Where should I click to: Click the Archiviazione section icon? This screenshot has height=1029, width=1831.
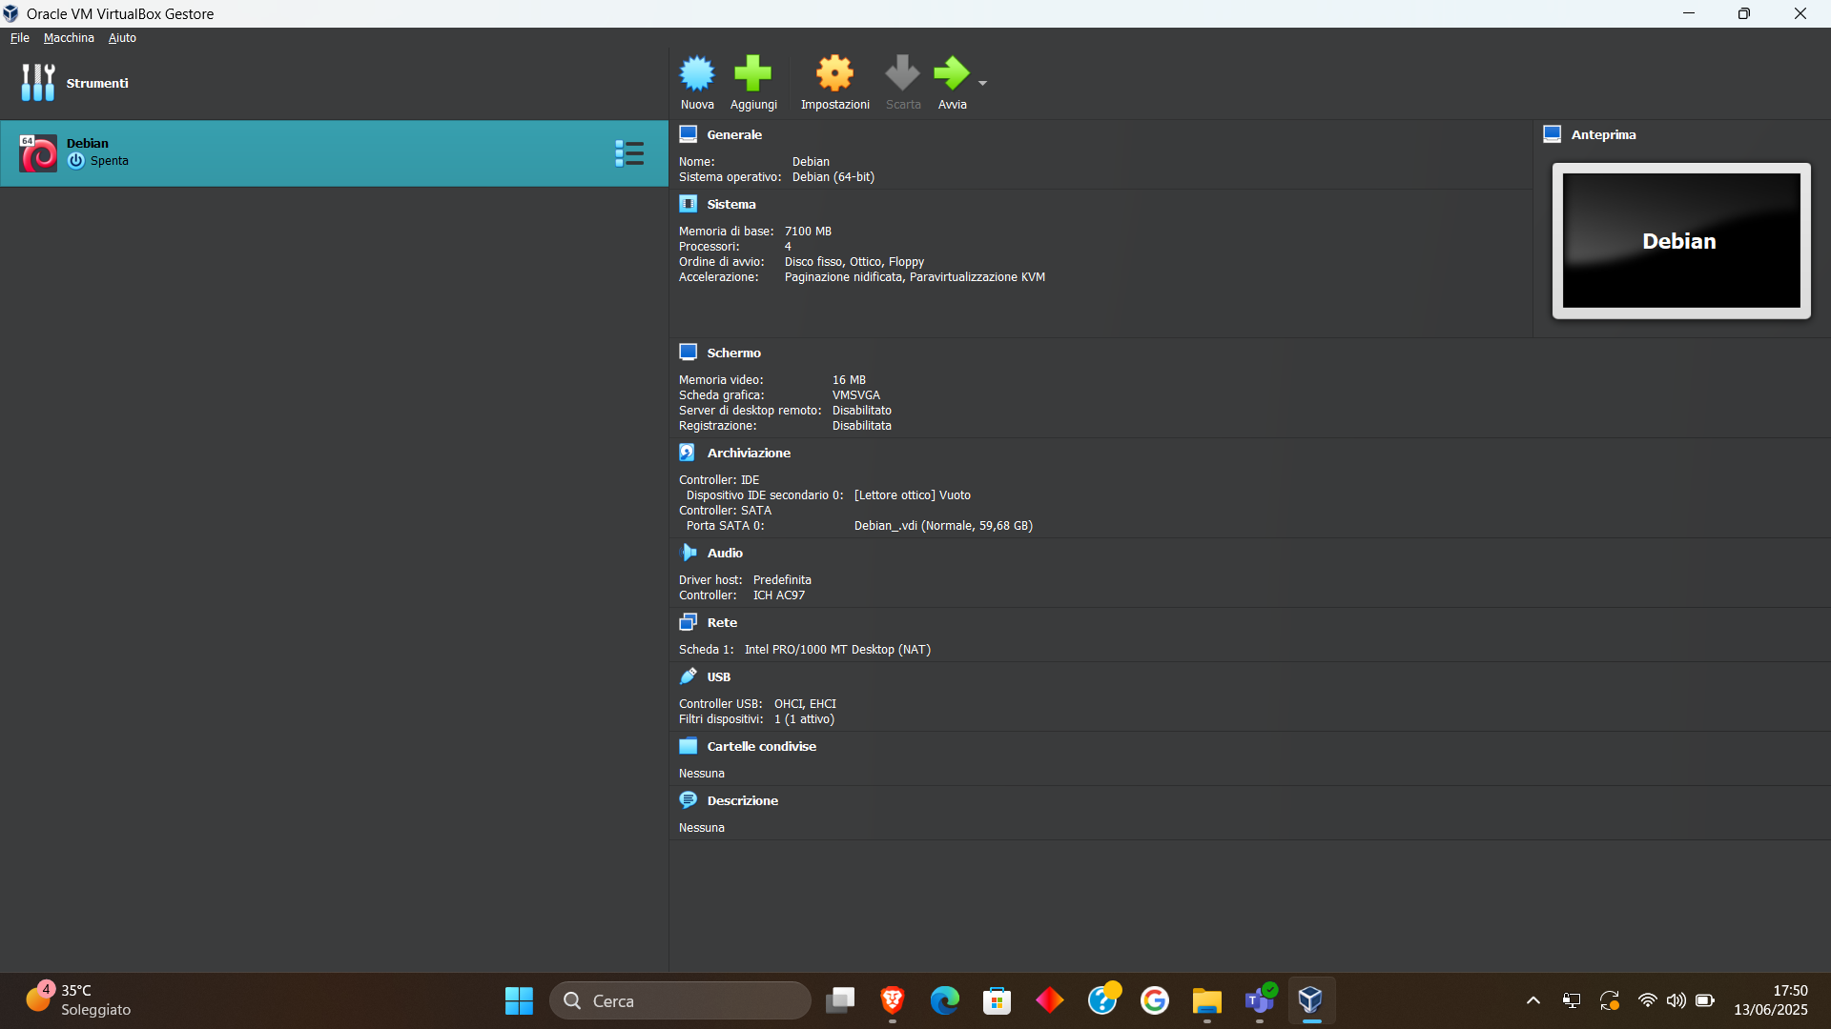688,453
